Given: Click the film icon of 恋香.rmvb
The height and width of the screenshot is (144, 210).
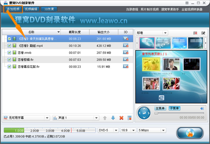Looking at the screenshot, I should pos(14,53).
